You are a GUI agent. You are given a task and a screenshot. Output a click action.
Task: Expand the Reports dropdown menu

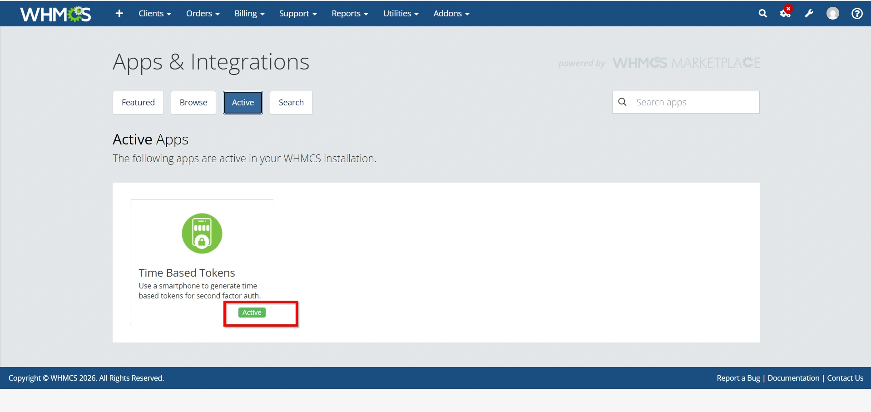[x=350, y=14]
